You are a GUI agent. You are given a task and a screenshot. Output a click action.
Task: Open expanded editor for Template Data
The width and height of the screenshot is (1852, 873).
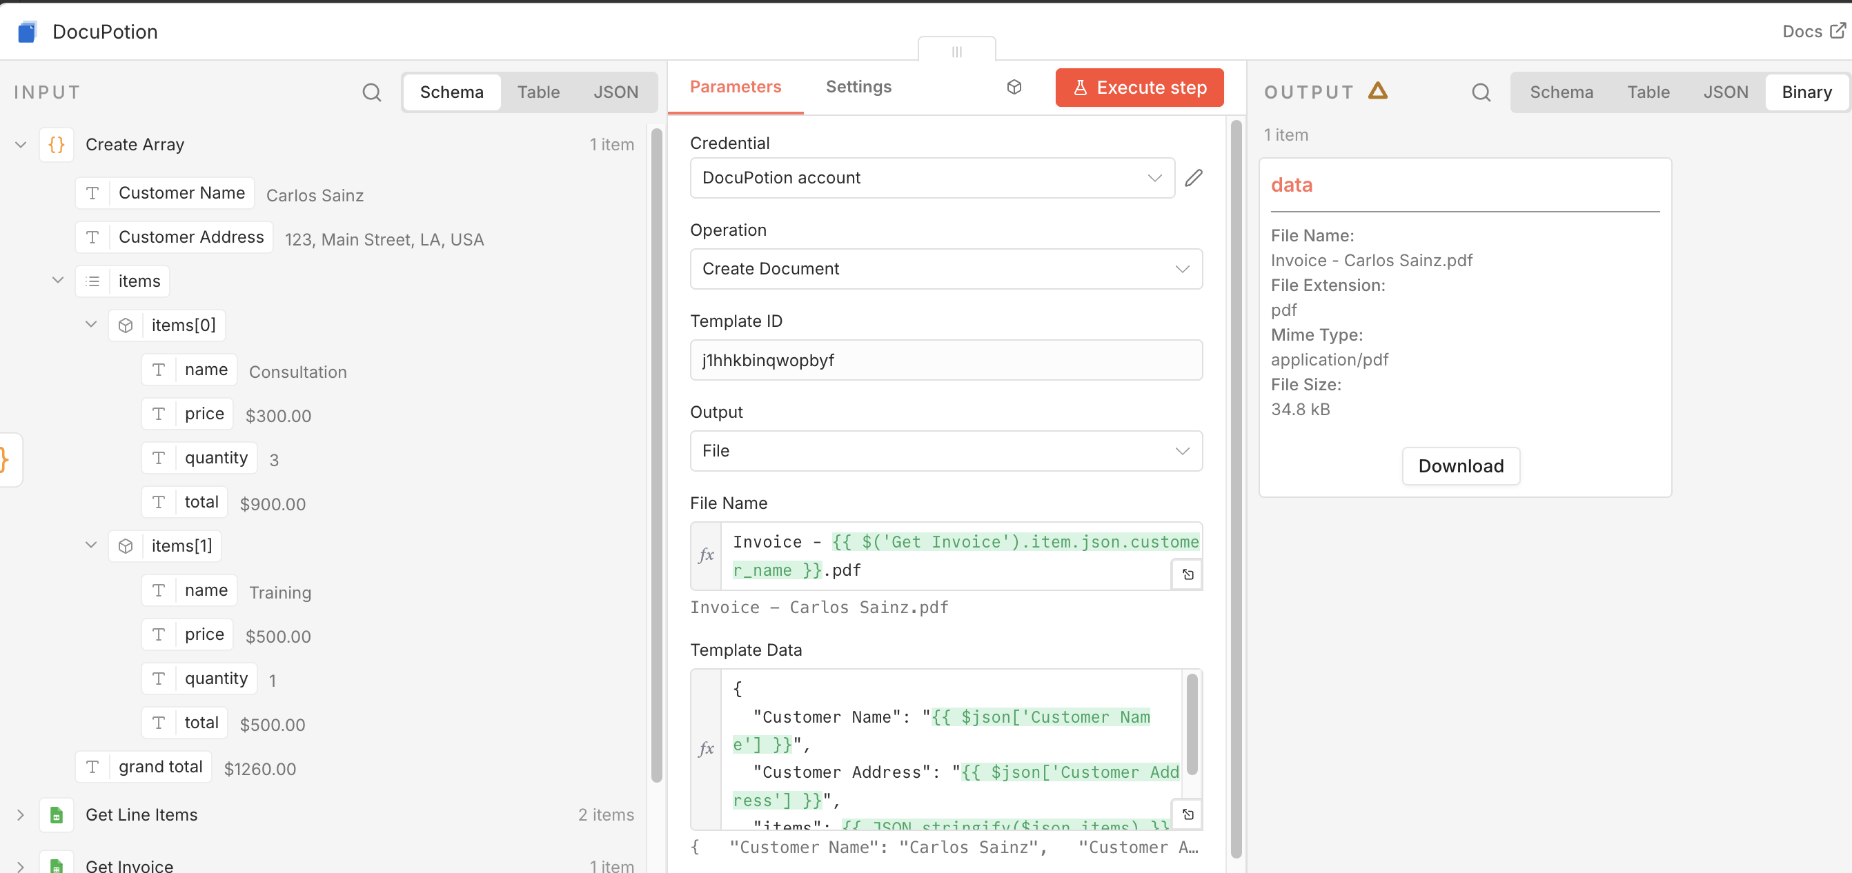tap(1188, 814)
